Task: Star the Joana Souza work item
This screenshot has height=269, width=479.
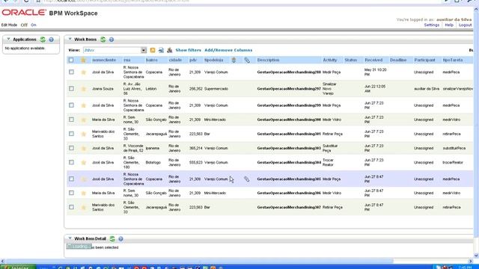Action: pyautogui.click(x=83, y=89)
